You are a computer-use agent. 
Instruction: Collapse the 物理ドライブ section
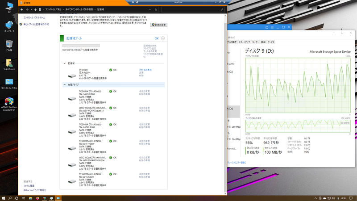[x=64, y=84]
